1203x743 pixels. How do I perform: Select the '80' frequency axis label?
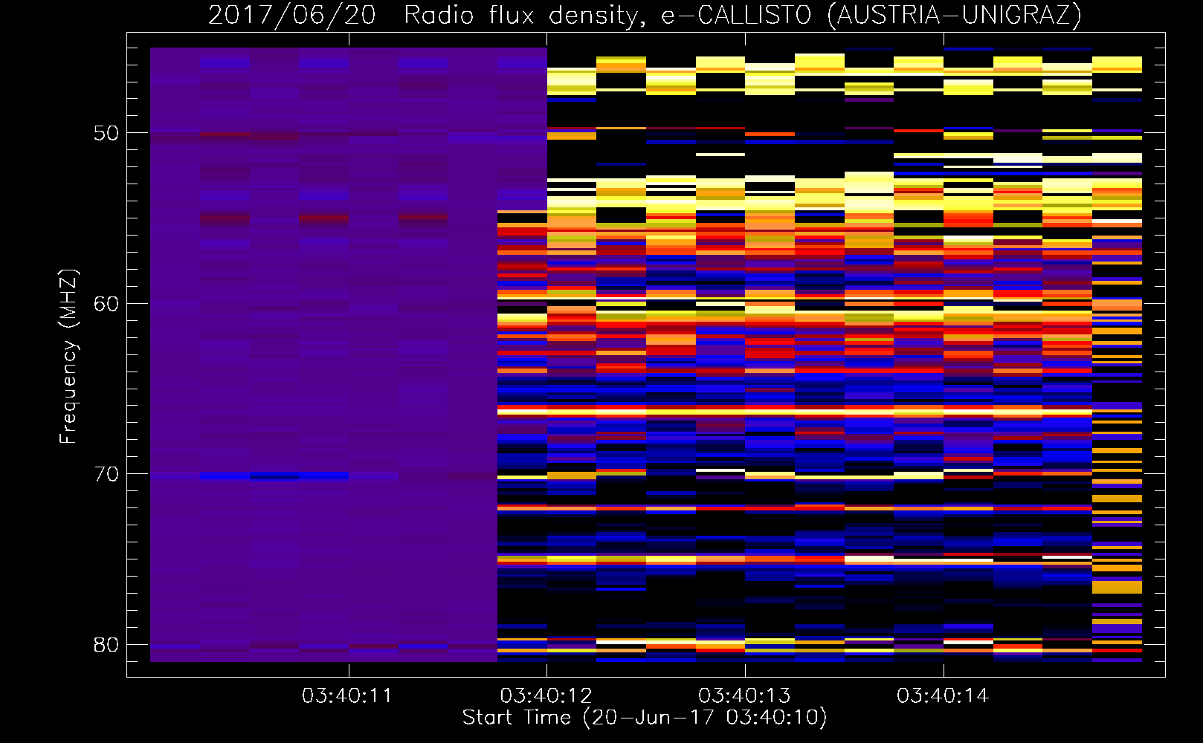tap(106, 644)
